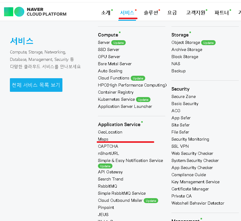Screen dimensions: 241x221
Task: Open the Key Management Service link
Action: [x=196, y=182]
